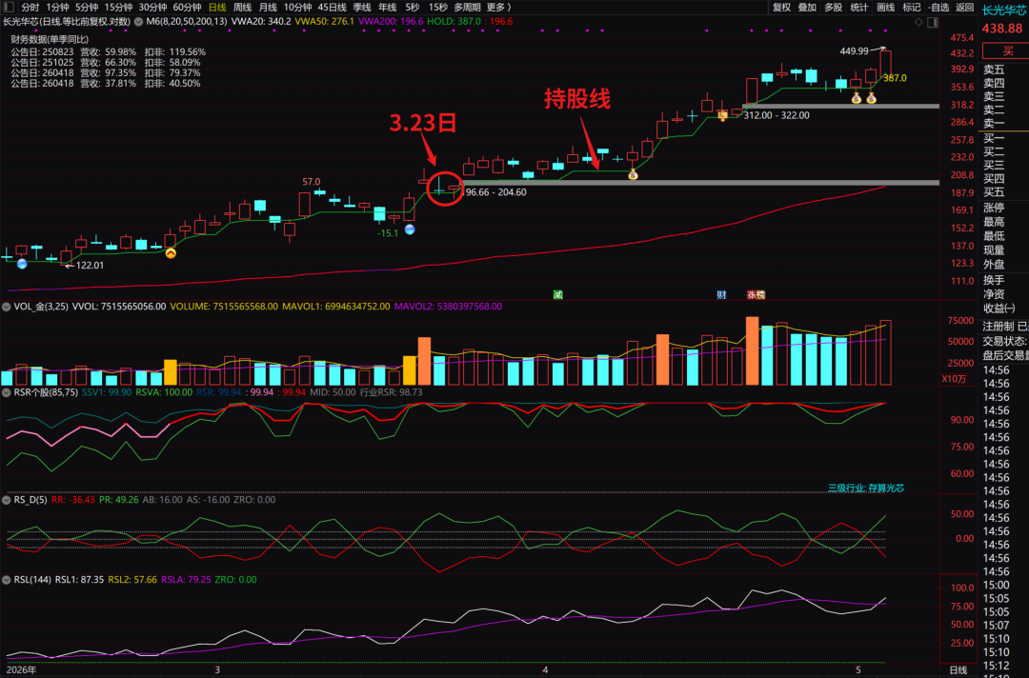Click the orange up-arrow signal marker

pos(171,253)
